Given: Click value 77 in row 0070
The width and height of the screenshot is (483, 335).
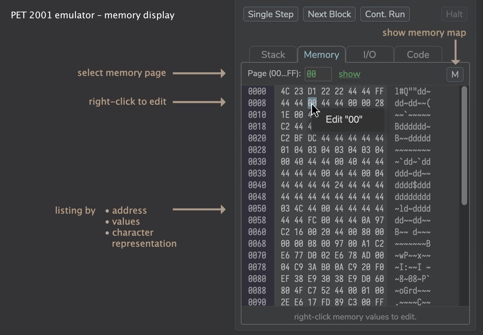Looking at the screenshot, I should [x=299, y=255].
